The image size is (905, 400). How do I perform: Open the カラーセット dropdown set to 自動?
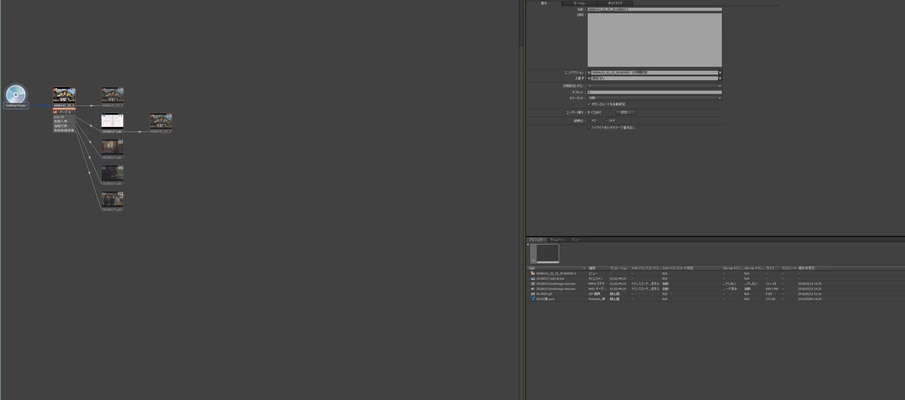pyautogui.click(x=720, y=98)
